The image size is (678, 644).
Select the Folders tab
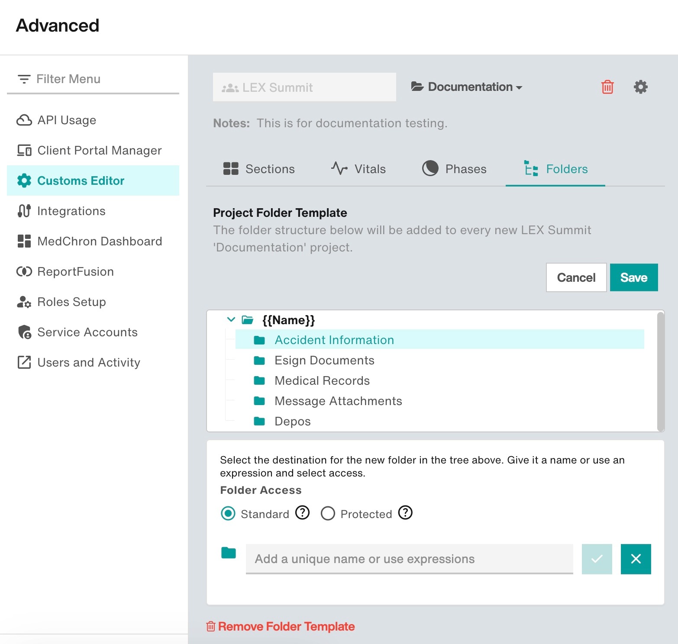tap(555, 169)
